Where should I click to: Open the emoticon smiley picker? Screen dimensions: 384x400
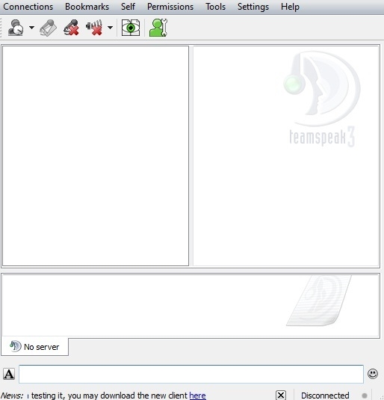[373, 374]
